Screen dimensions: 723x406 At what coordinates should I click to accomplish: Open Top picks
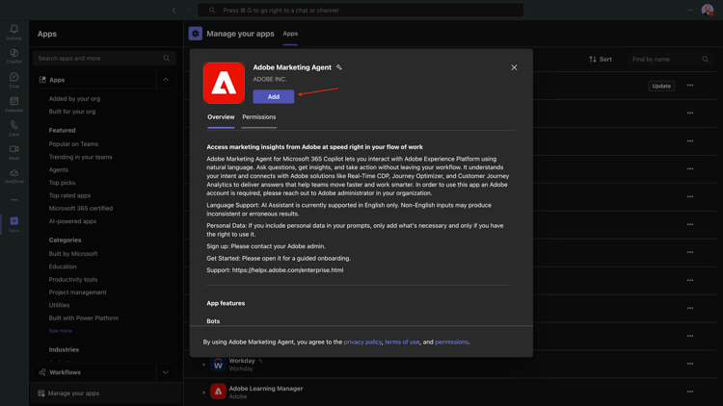(62, 183)
